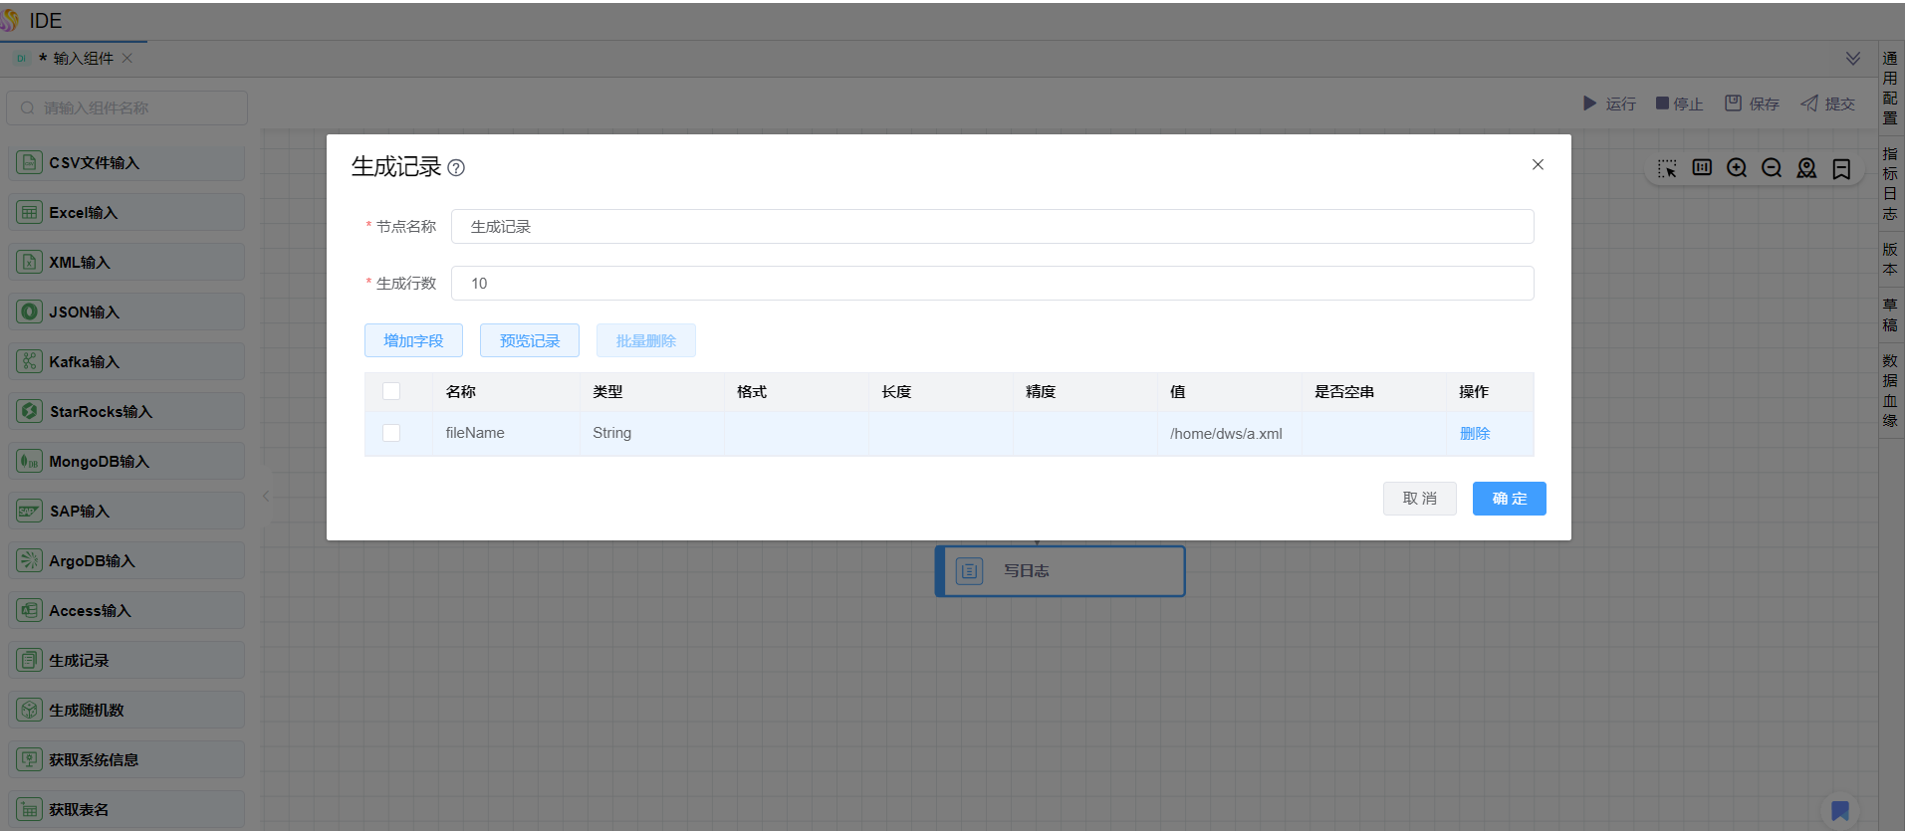Click the locate position pin icon
The height and width of the screenshot is (831, 1905).
1806,168
